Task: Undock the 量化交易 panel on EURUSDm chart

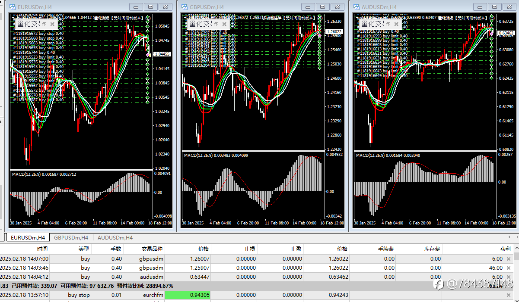Action: (44, 24)
